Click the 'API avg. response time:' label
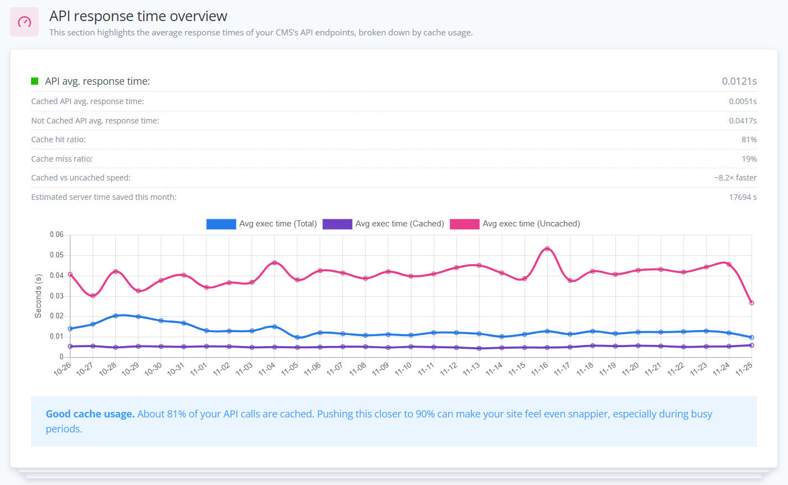The width and height of the screenshot is (788, 485). (97, 81)
